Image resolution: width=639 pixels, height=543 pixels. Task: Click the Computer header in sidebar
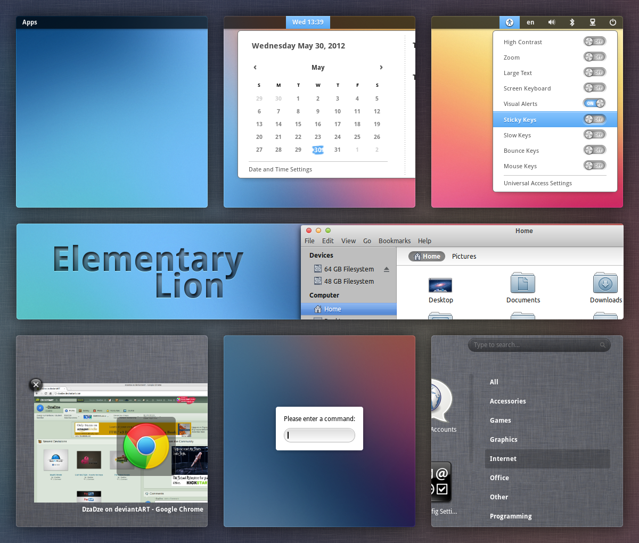pyautogui.click(x=324, y=295)
